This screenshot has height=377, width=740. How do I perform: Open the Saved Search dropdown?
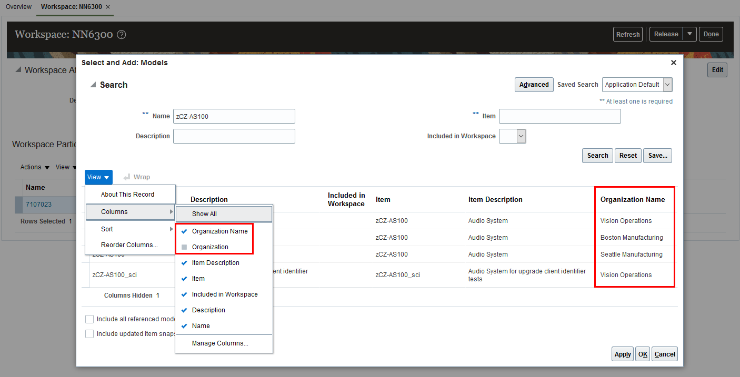(667, 85)
